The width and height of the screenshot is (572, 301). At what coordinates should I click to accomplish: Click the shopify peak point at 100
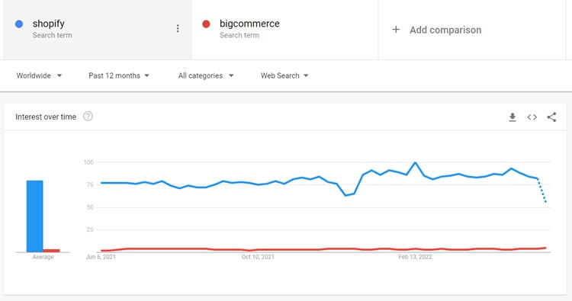pyautogui.click(x=415, y=162)
